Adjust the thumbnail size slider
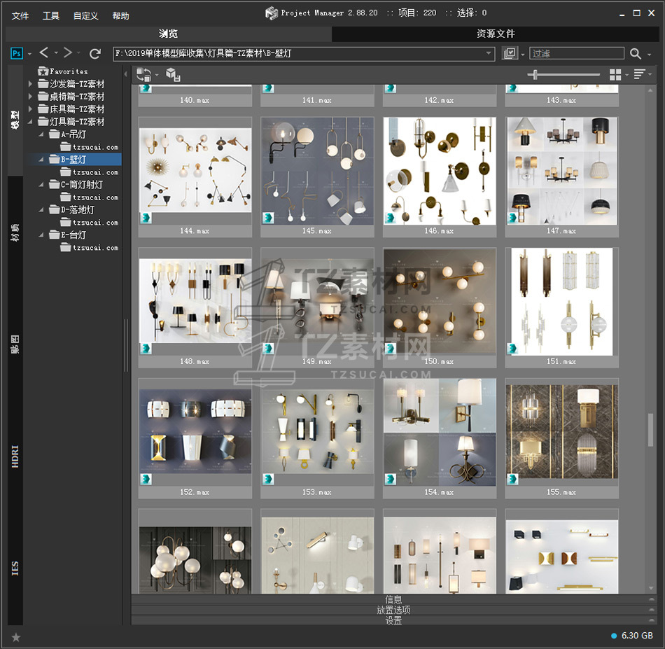Image resolution: width=665 pixels, height=649 pixels. [x=536, y=74]
